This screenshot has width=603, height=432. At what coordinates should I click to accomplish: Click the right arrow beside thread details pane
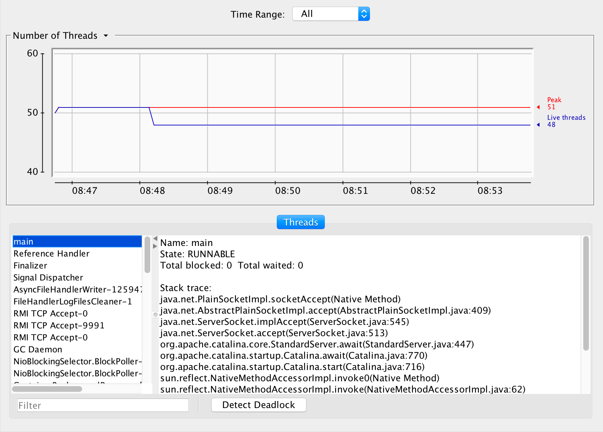[x=155, y=246]
